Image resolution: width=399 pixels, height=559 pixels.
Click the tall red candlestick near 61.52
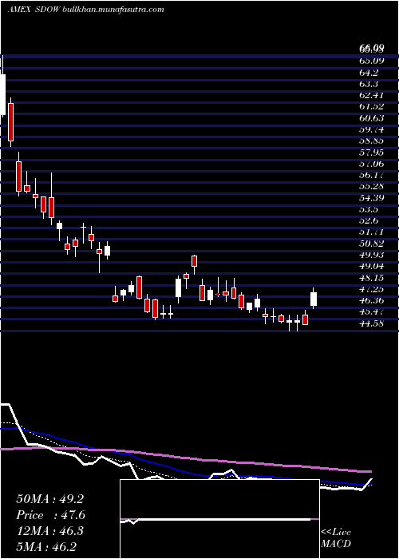[10, 122]
